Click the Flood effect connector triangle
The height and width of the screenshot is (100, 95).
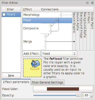point(55,20)
